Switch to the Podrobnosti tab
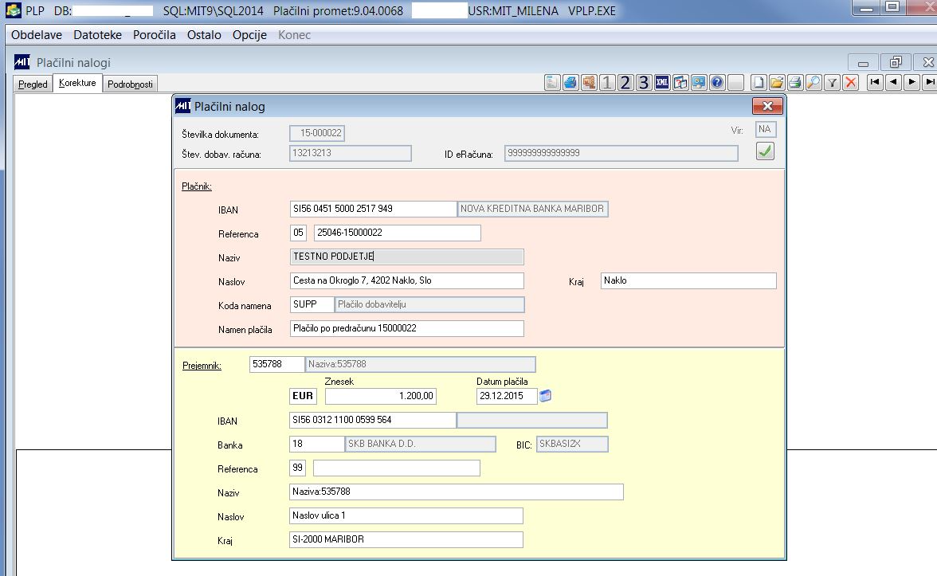The image size is (937, 576). pos(130,84)
